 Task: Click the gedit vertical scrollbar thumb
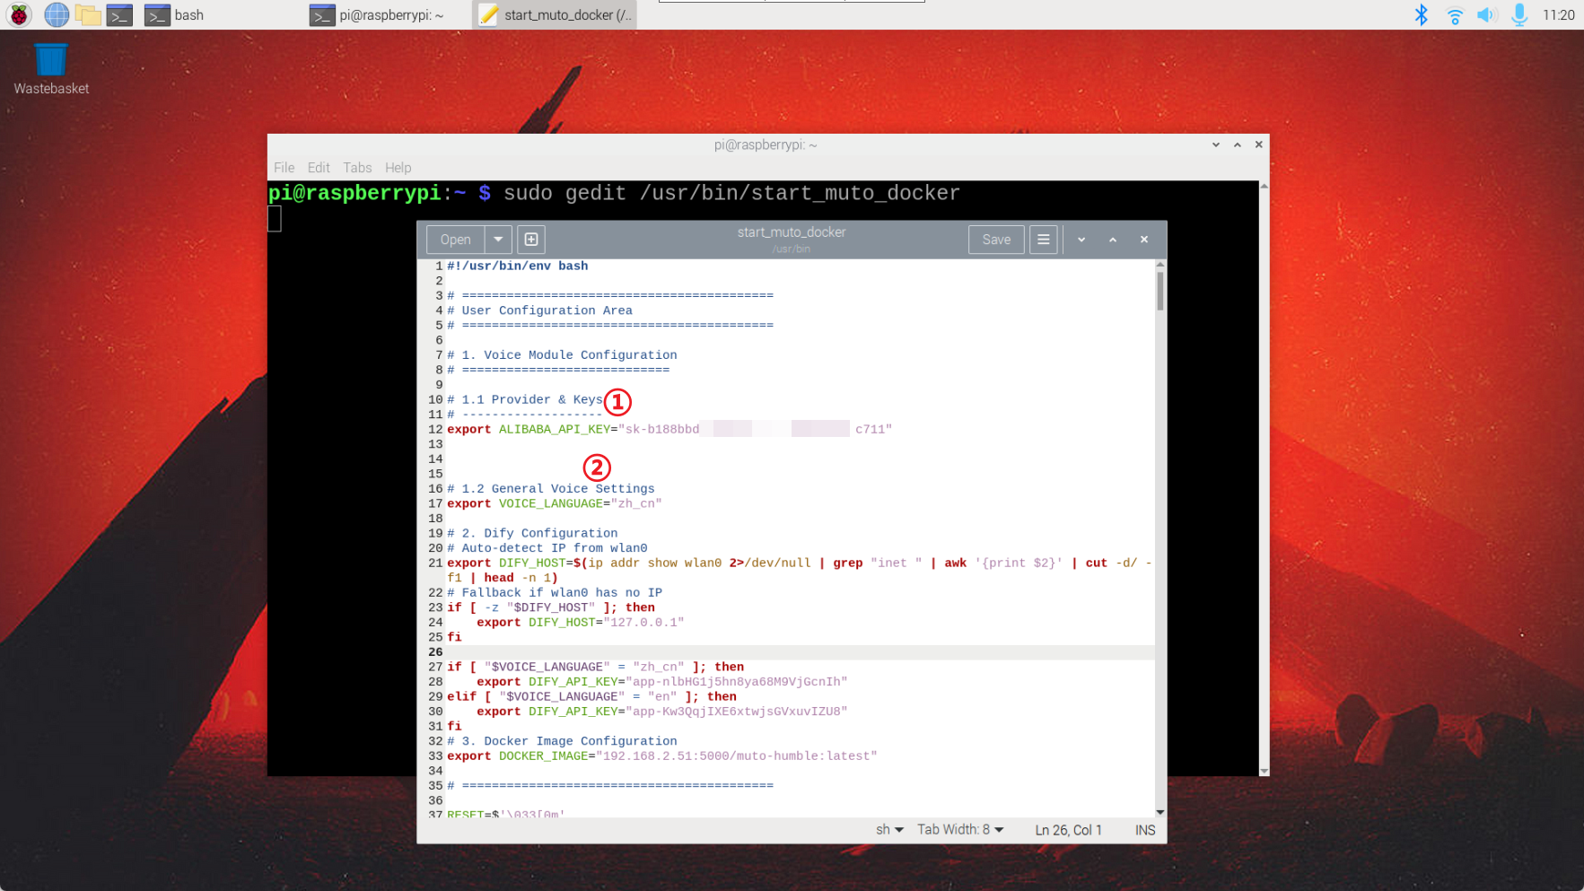pos(1160,291)
